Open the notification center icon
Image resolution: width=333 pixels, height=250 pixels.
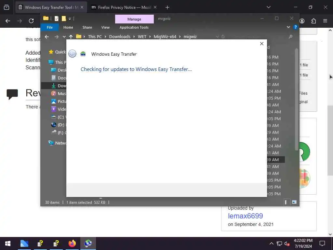322,243
